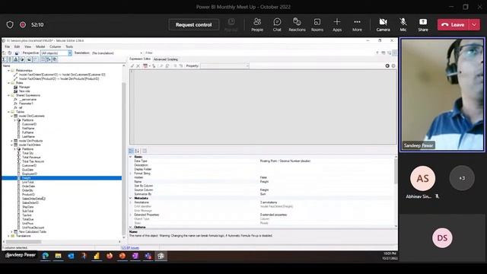Toggle the sort alphabetically toolbar icon

tap(49, 59)
